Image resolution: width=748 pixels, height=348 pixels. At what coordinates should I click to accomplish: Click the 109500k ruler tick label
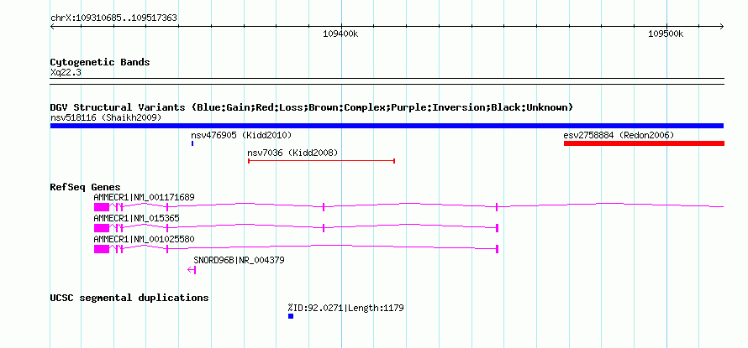click(666, 34)
